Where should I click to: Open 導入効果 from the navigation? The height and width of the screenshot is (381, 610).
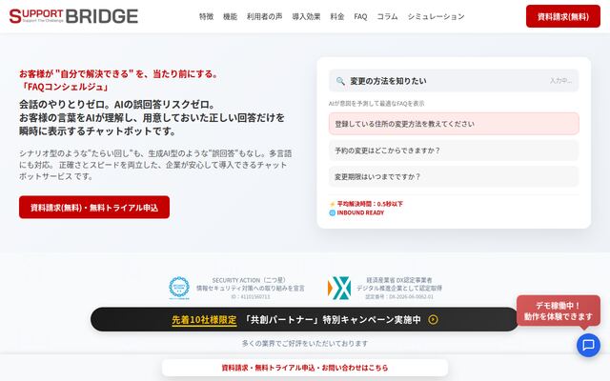(306, 17)
